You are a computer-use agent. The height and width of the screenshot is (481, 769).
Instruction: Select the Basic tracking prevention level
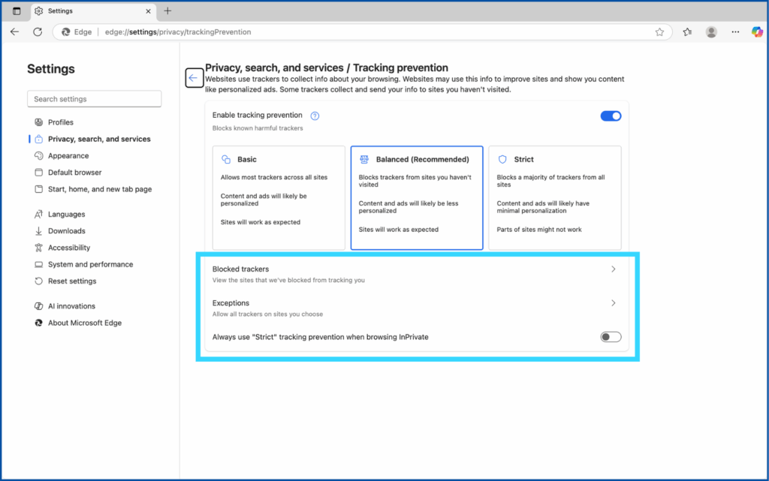[x=279, y=197]
